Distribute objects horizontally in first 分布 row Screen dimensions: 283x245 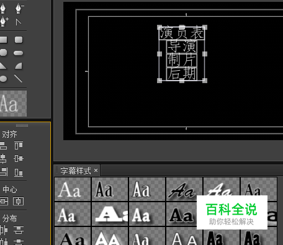[x=4, y=230]
